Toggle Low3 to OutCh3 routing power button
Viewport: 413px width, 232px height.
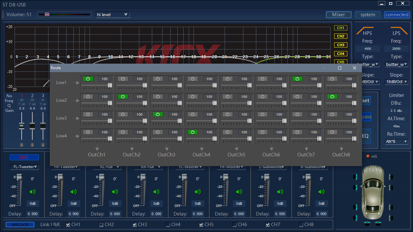pyautogui.click(x=157, y=114)
